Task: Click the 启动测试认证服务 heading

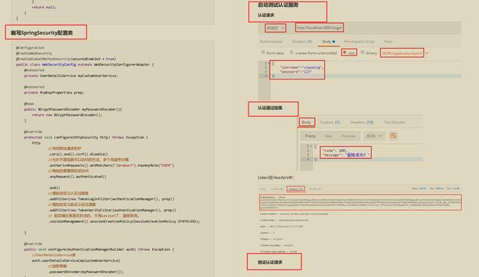Action: click(x=278, y=4)
